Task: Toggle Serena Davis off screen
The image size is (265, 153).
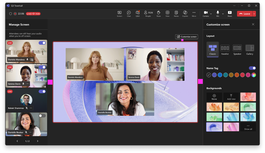Action: (42, 67)
